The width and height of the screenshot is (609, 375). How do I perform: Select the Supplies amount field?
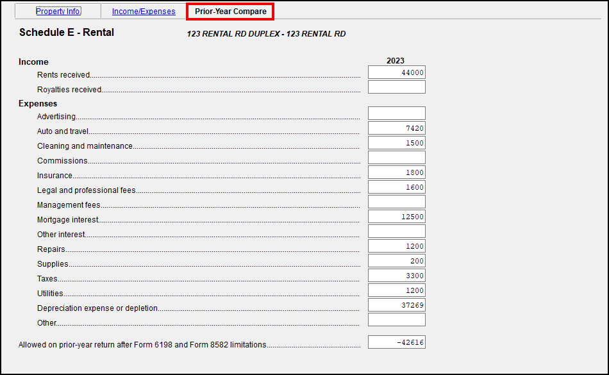tap(397, 261)
